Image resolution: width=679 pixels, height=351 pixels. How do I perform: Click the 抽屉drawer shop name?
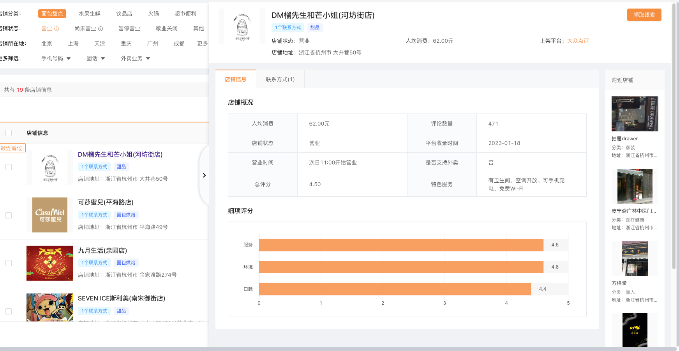tap(624, 139)
